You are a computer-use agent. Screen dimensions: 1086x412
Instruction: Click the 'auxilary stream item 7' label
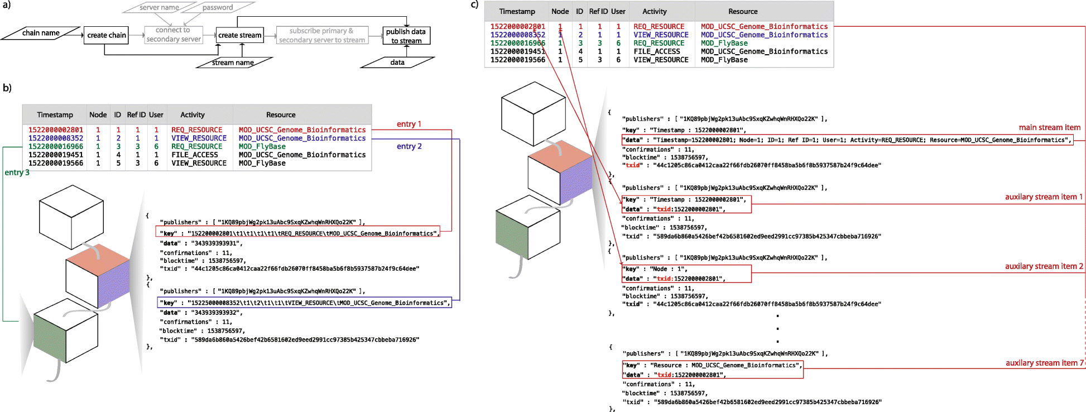pyautogui.click(x=1044, y=363)
